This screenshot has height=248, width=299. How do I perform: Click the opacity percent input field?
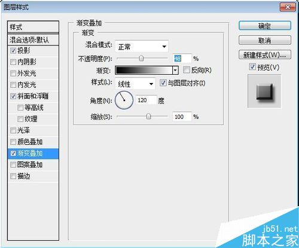pos(182,59)
